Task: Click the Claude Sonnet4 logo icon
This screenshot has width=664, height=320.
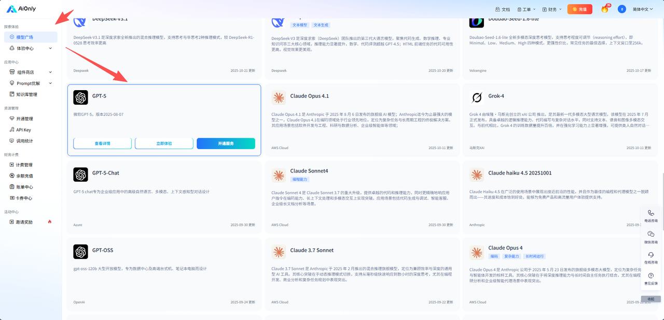Action: [279, 174]
